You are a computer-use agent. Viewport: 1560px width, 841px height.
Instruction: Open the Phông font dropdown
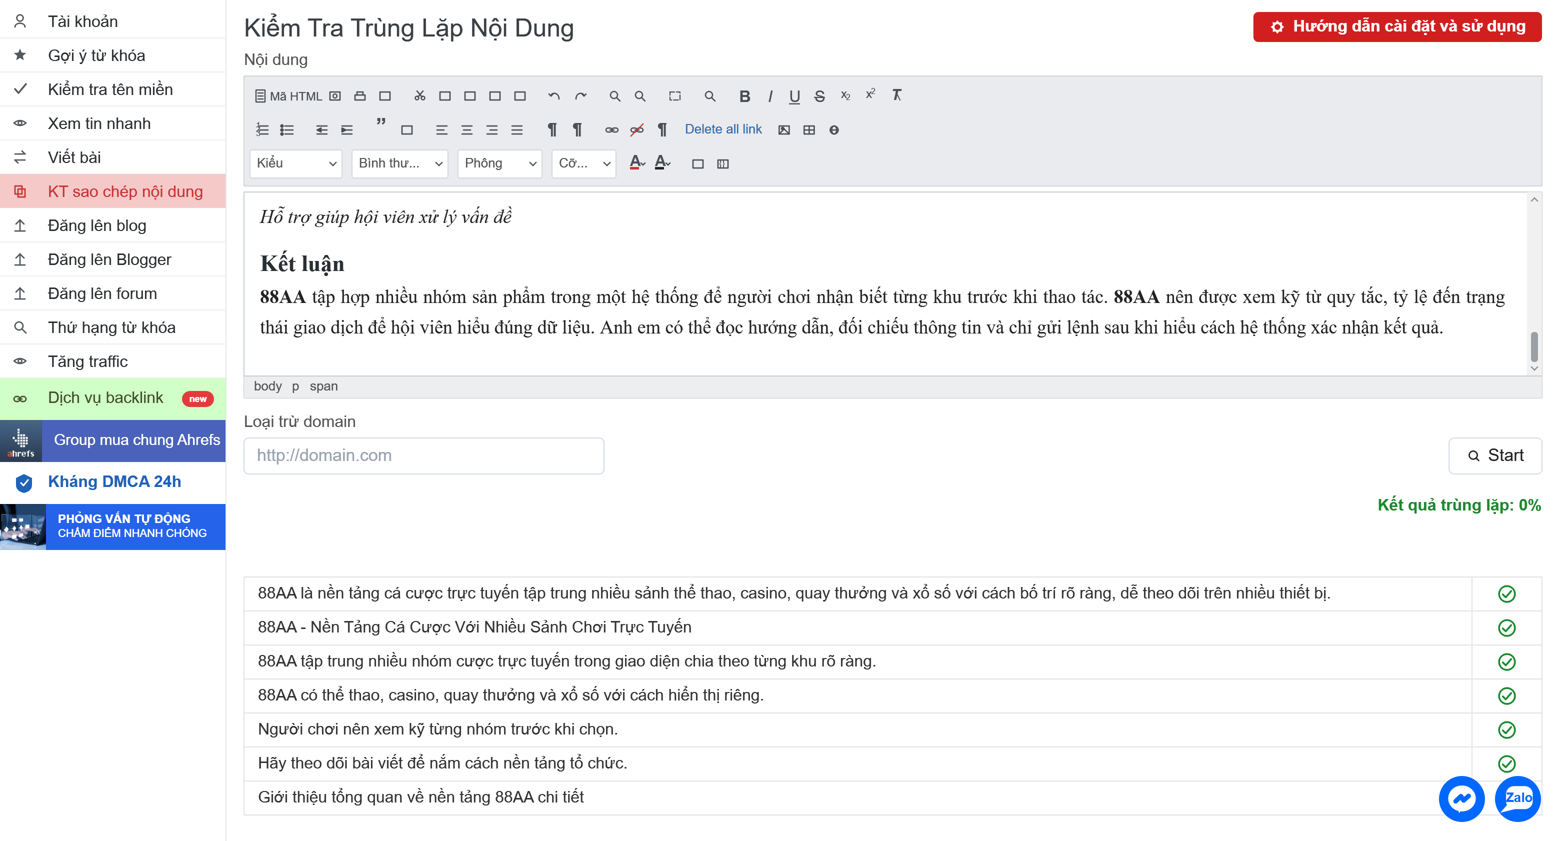pyautogui.click(x=499, y=163)
